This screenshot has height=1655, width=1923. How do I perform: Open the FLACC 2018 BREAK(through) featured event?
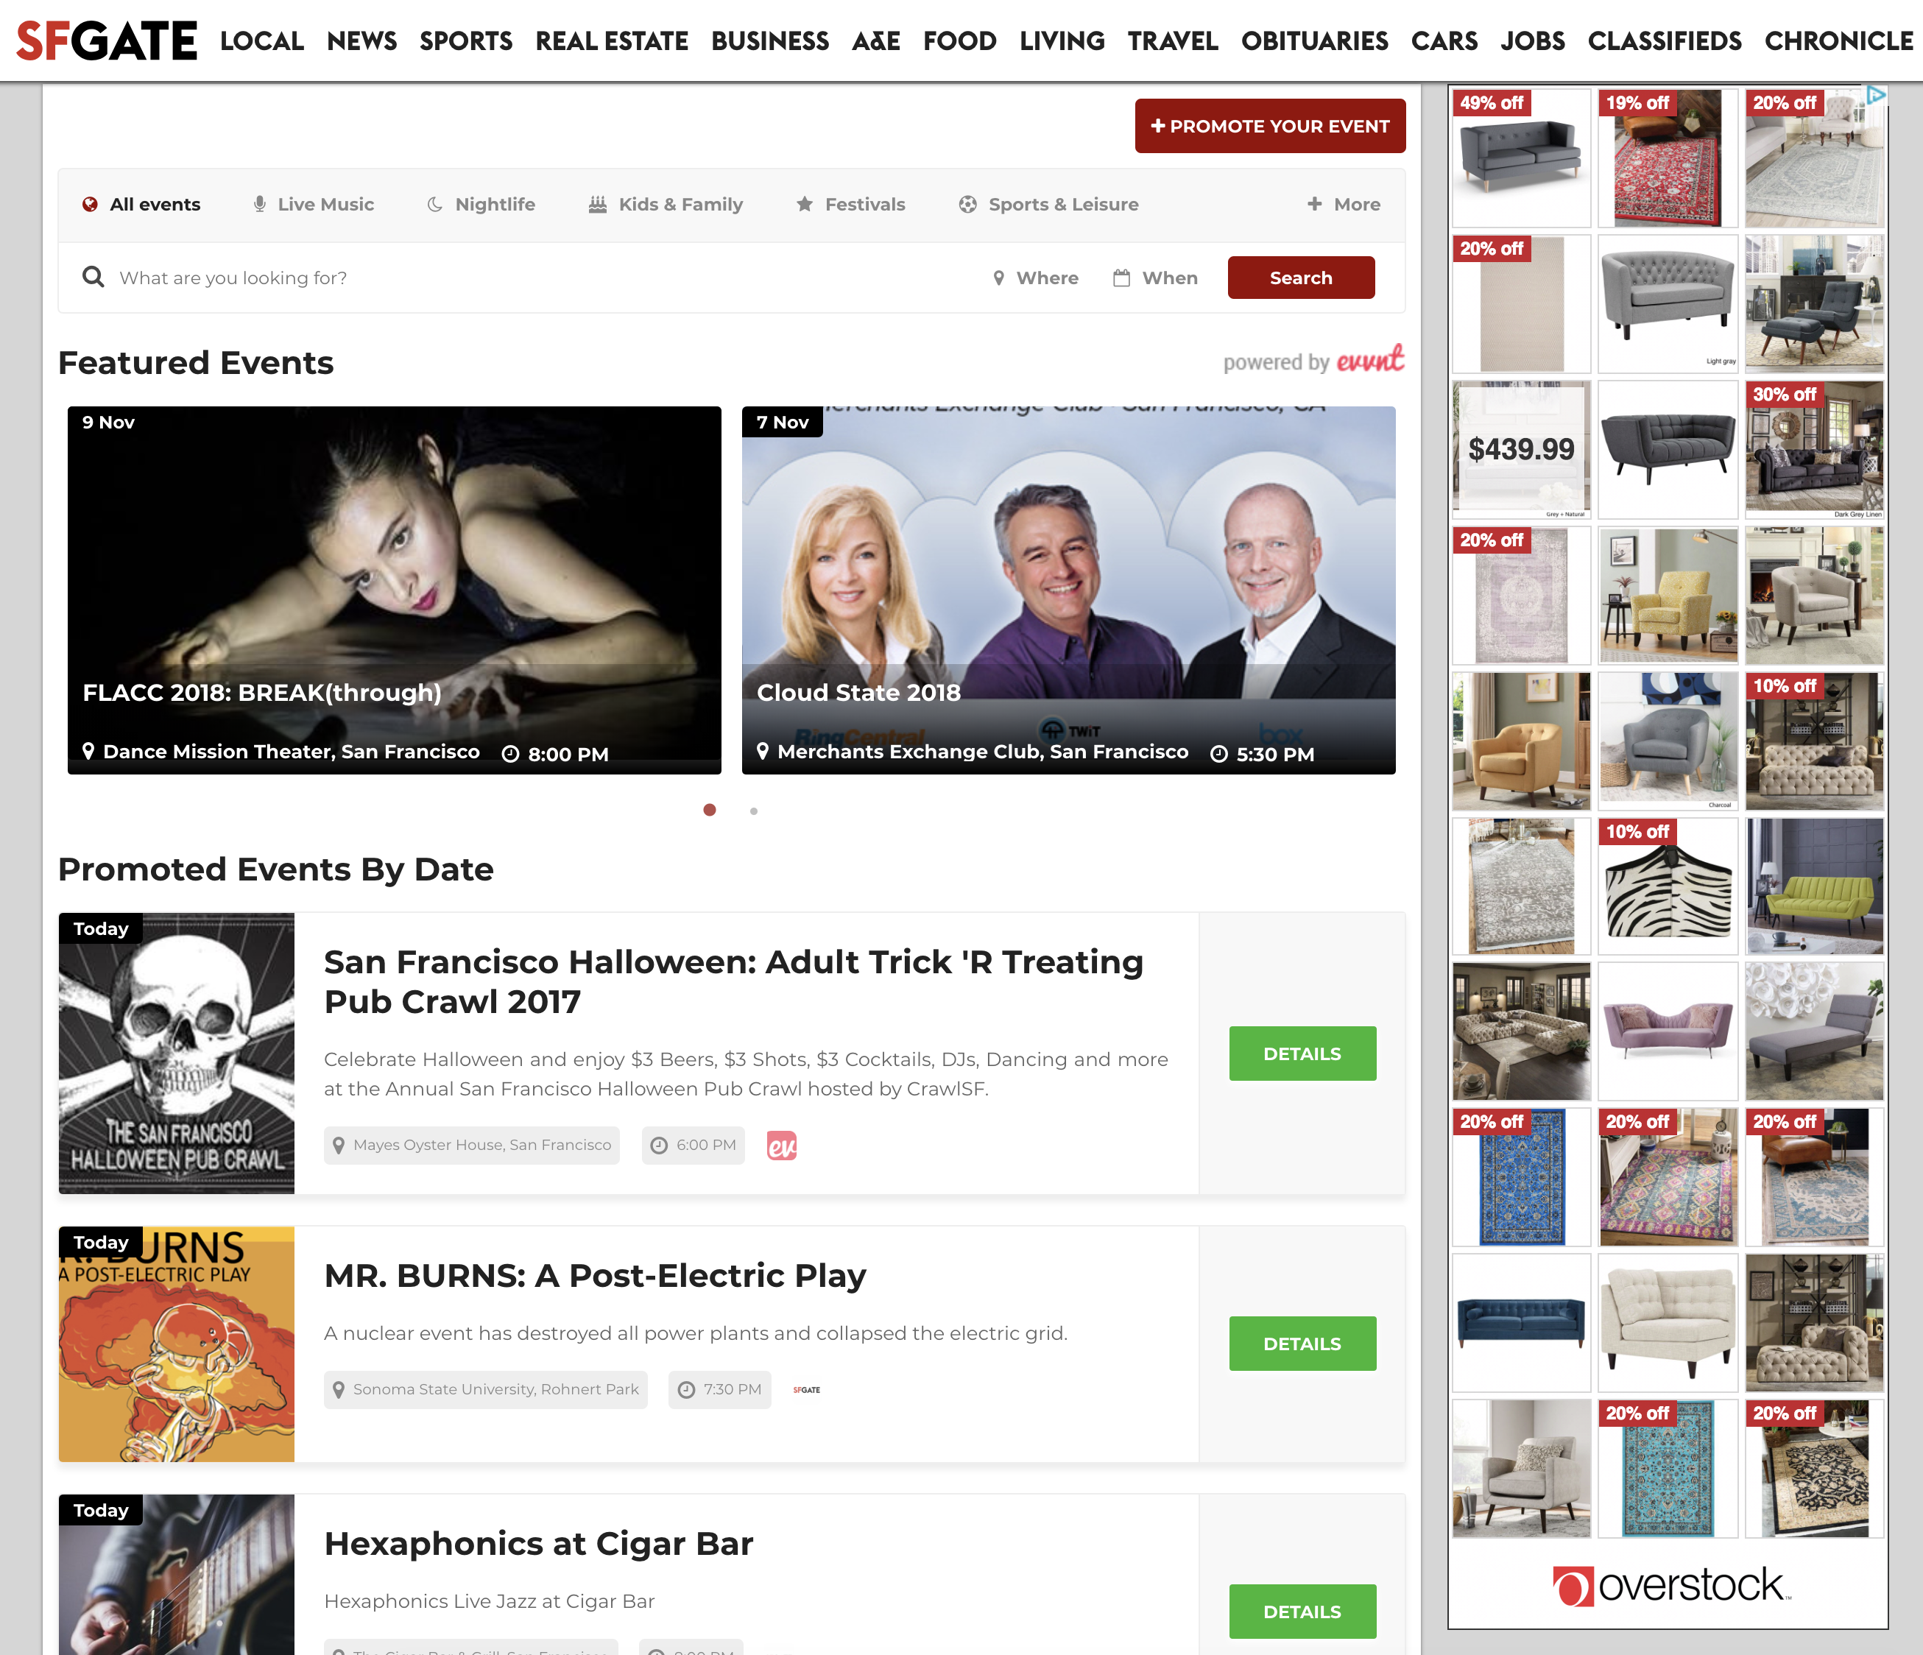tap(395, 590)
